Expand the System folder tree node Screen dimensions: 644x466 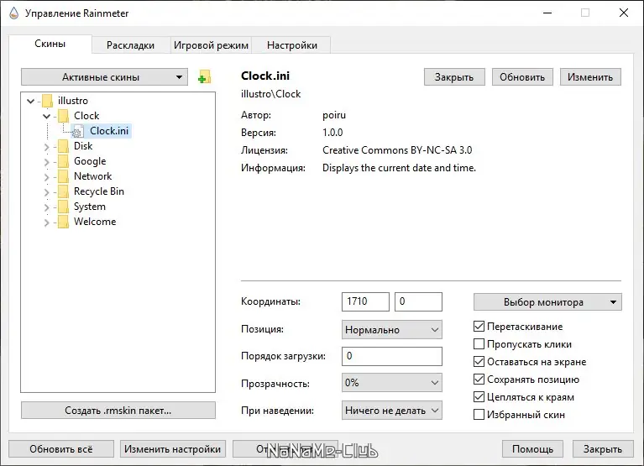(x=47, y=207)
